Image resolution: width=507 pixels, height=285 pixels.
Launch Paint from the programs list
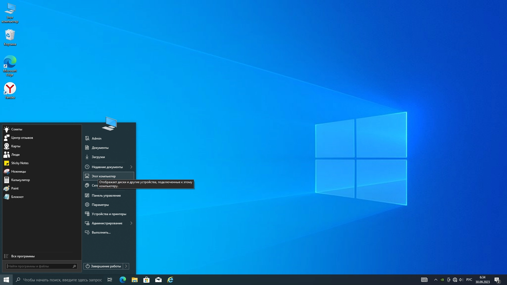[15, 188]
